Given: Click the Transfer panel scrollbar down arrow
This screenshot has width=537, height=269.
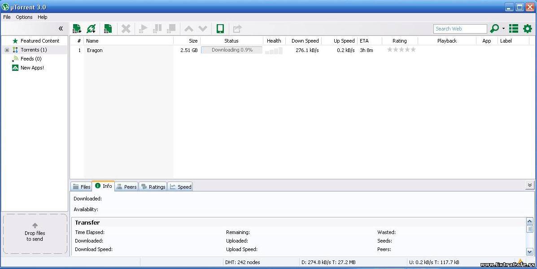Looking at the screenshot, I should (529, 252).
